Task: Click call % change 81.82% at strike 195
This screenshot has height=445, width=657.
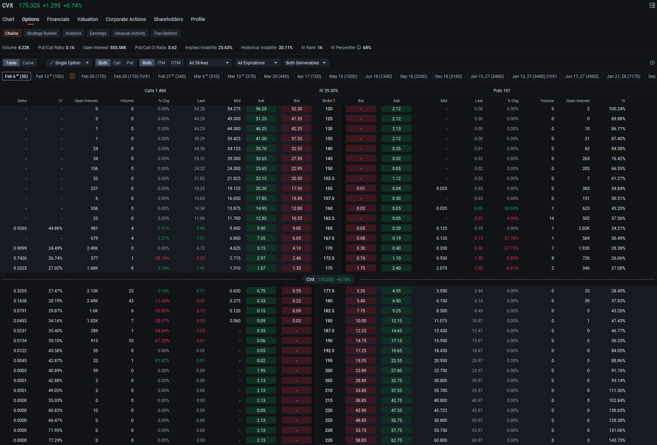Action: pos(163,360)
